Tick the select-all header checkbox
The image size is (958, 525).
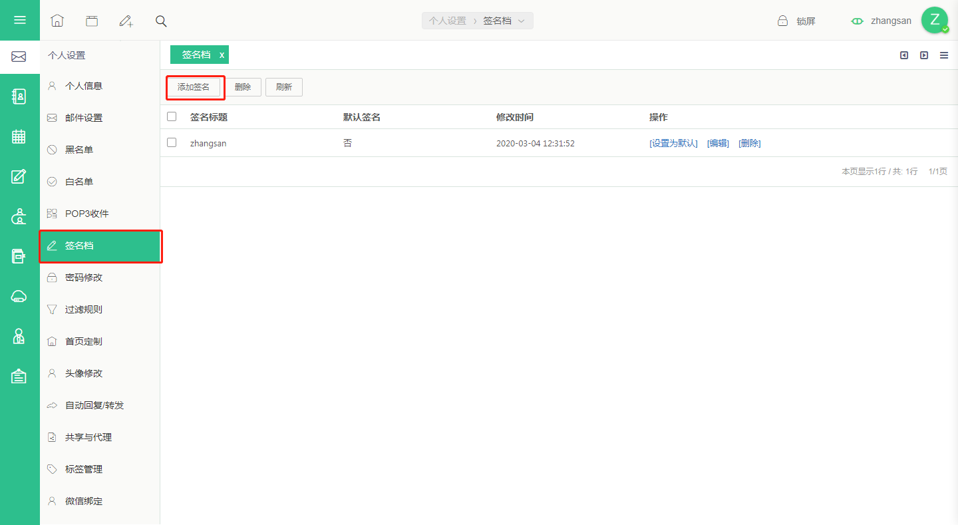pos(172,116)
